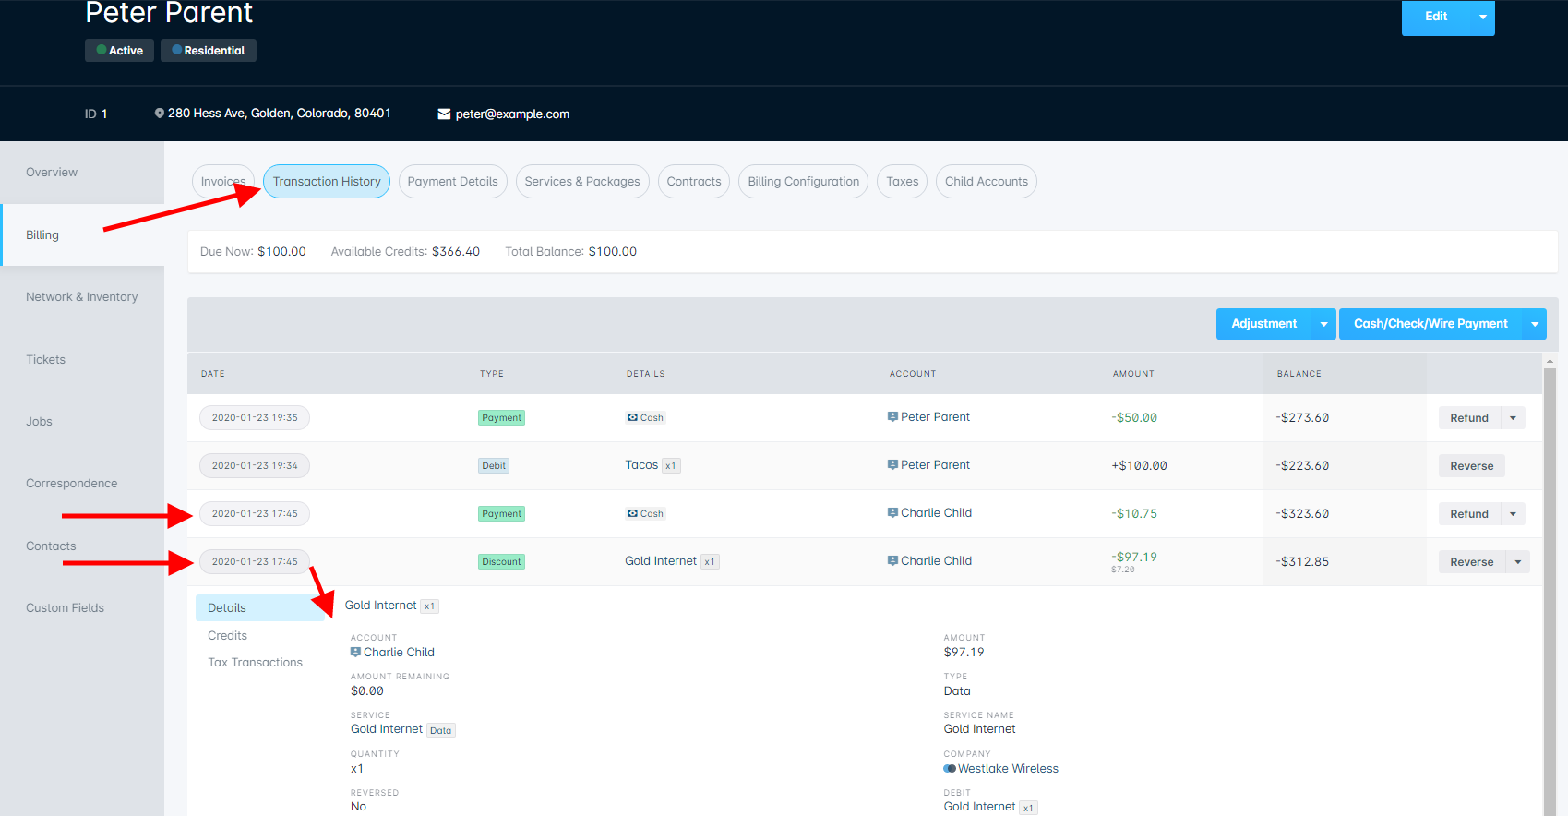Click the Cash icon in the -$10.75 payment row
Image resolution: width=1568 pixels, height=816 pixels.
click(632, 513)
